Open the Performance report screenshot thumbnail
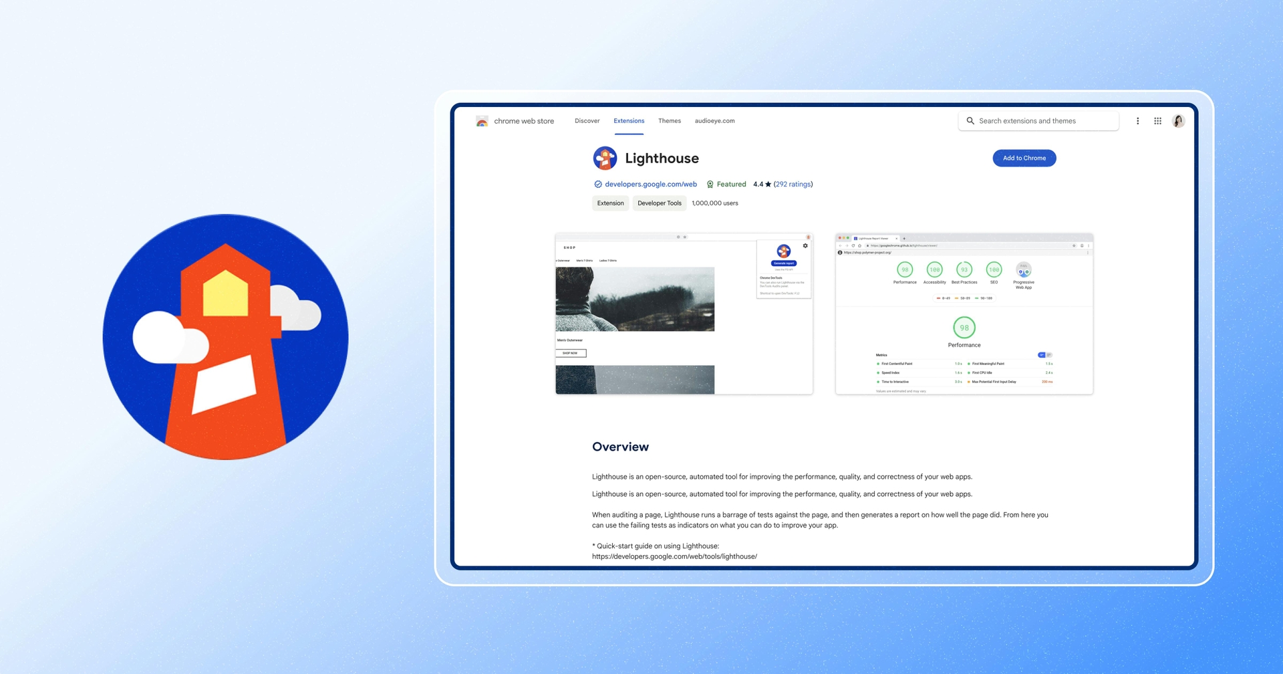The image size is (1283, 674). coord(964,314)
